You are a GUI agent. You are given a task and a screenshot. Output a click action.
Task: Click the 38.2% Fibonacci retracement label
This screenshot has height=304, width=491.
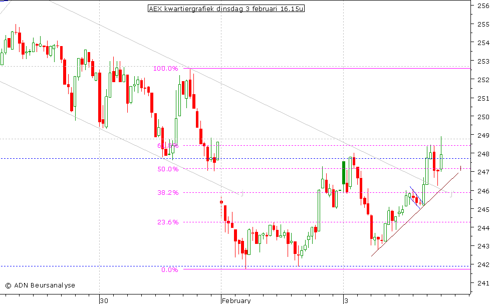click(x=168, y=193)
